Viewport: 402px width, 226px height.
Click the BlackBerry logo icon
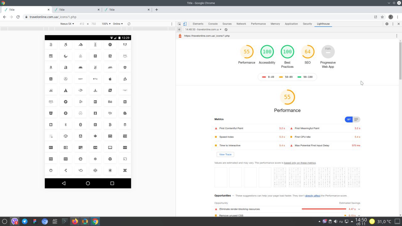[110, 113]
